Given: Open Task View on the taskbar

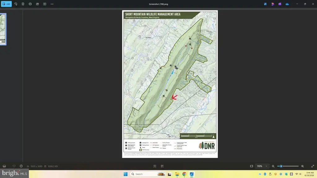Looking at the screenshot, I should coord(169,174).
